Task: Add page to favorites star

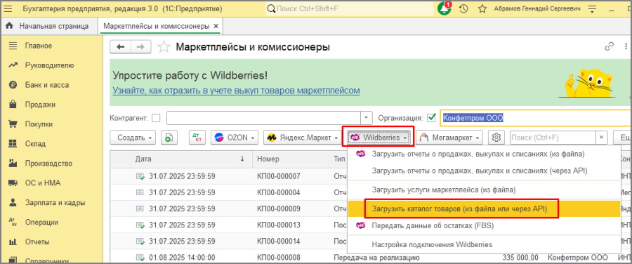Action: tap(163, 47)
